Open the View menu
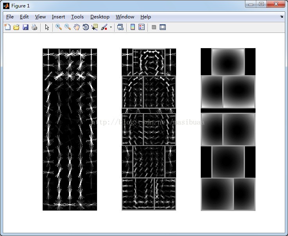 pos(40,17)
